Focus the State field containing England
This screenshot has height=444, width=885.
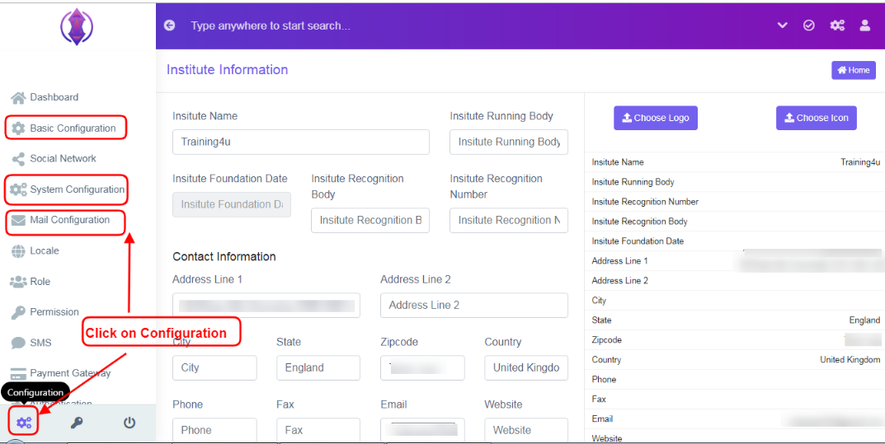(318, 368)
